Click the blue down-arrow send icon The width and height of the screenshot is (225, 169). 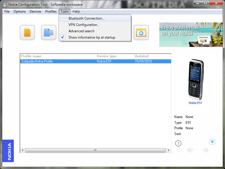[x=212, y=142]
